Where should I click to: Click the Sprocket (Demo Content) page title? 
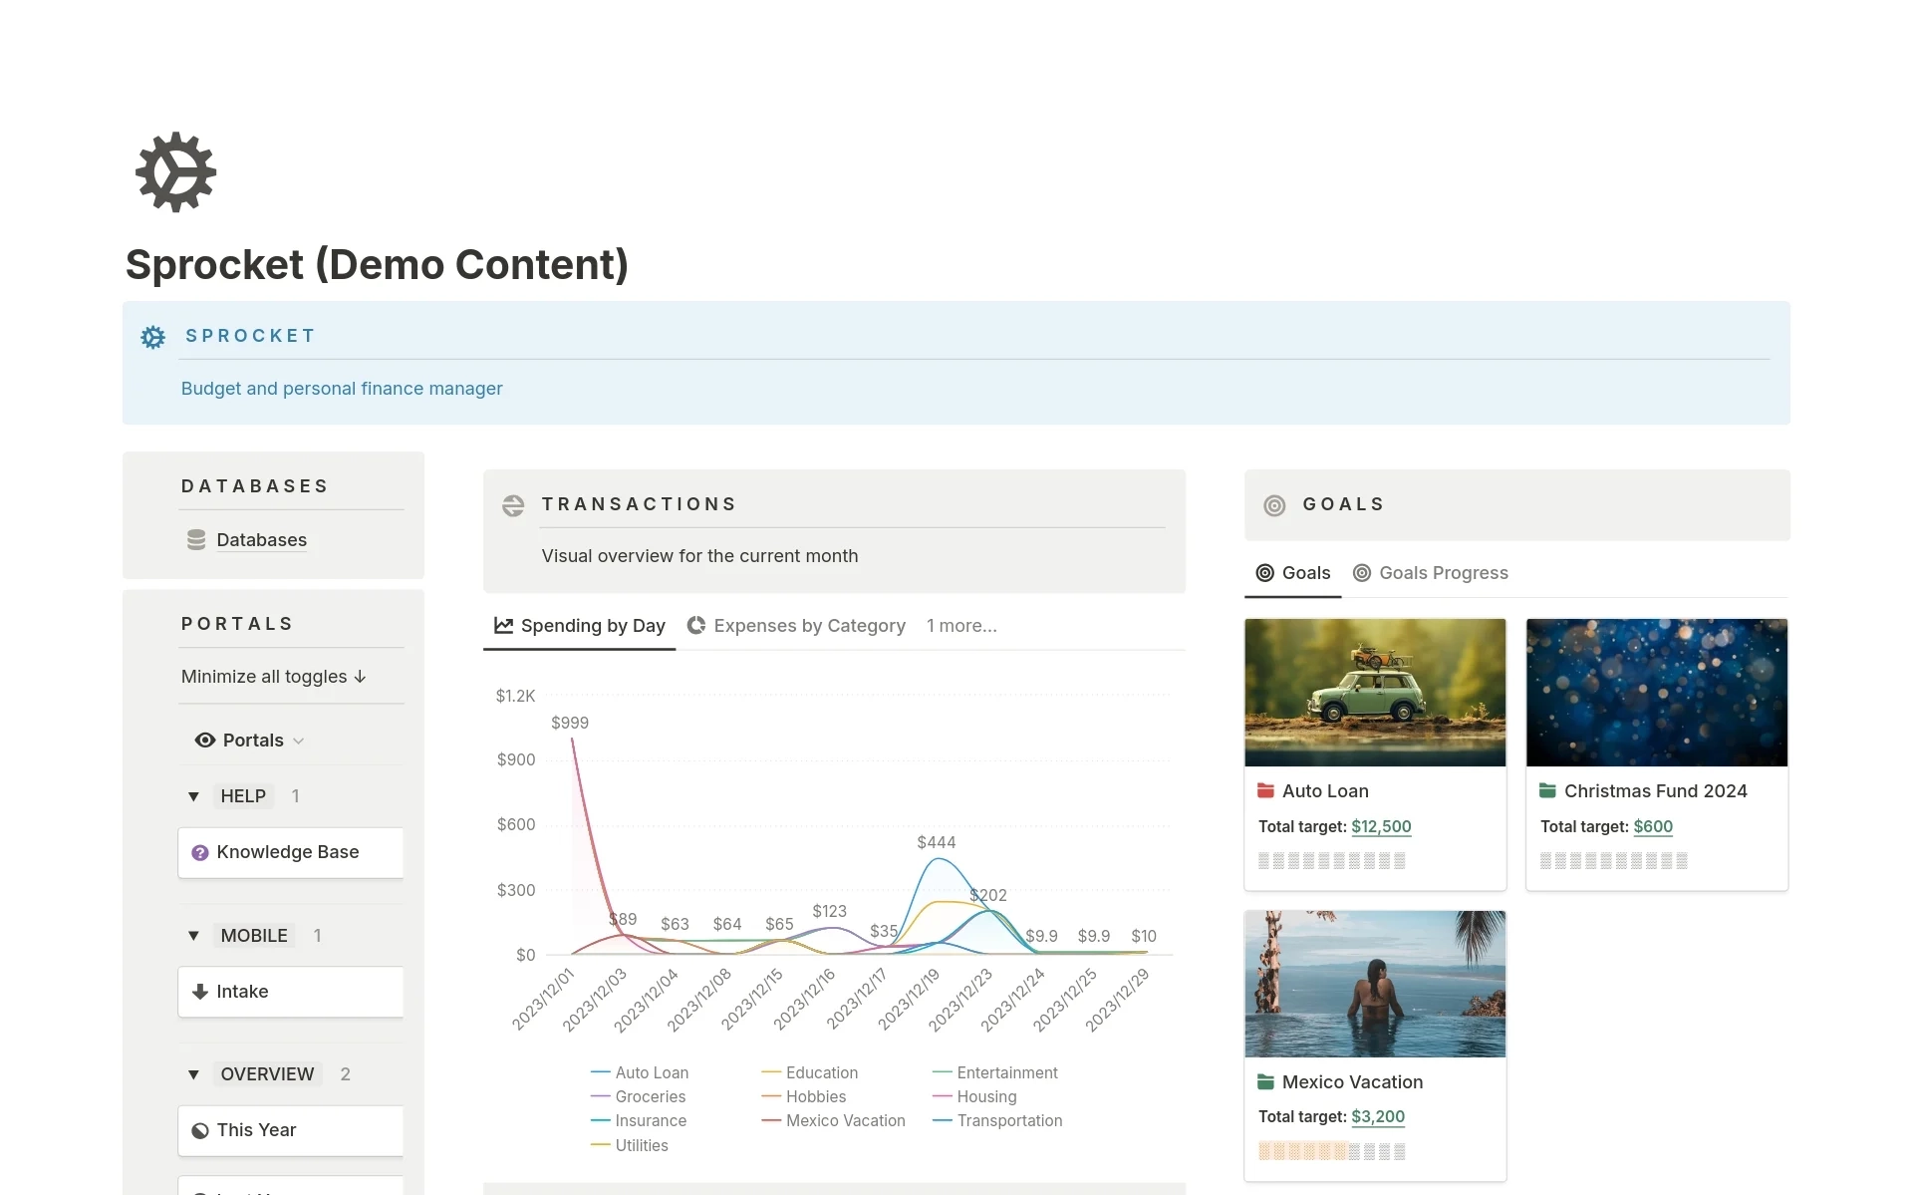click(377, 264)
